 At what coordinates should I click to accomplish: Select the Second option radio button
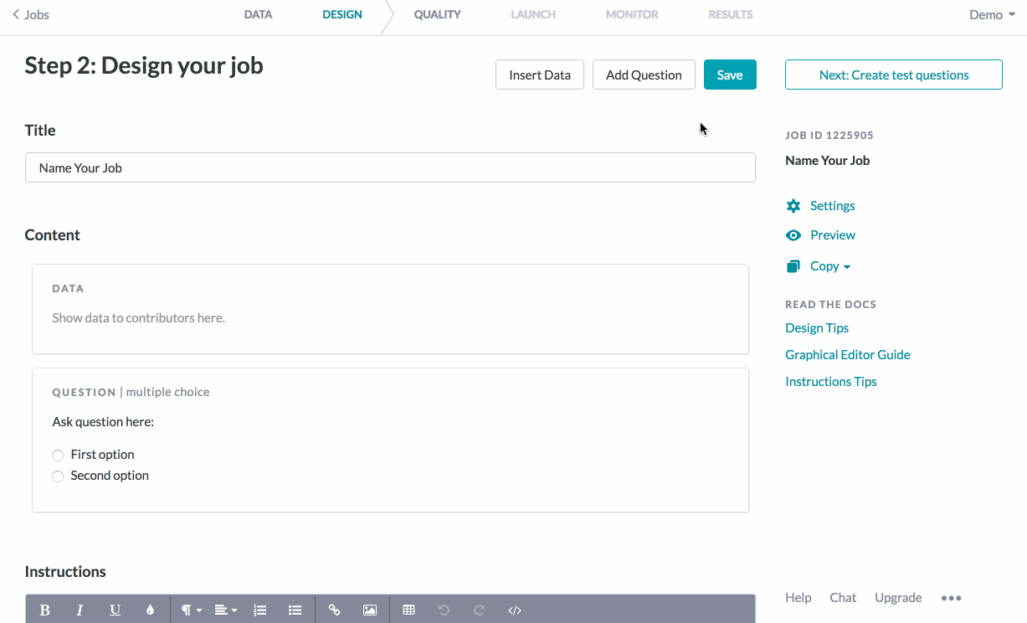pos(58,476)
